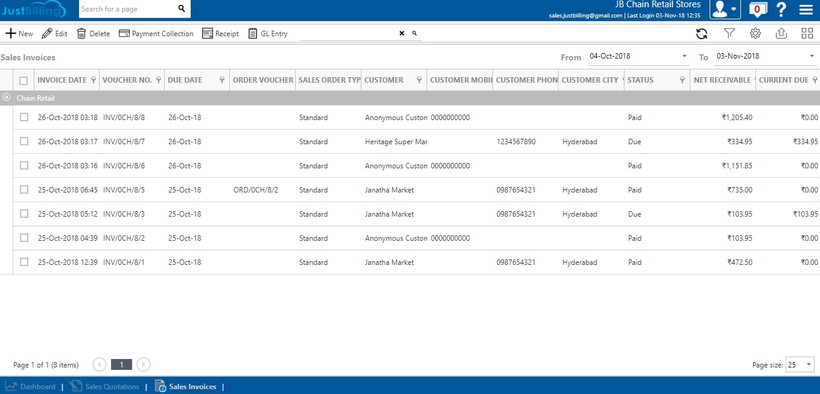Check the INV/0CH/8/5 row checkbox
This screenshot has width=820, height=394.
coord(24,189)
